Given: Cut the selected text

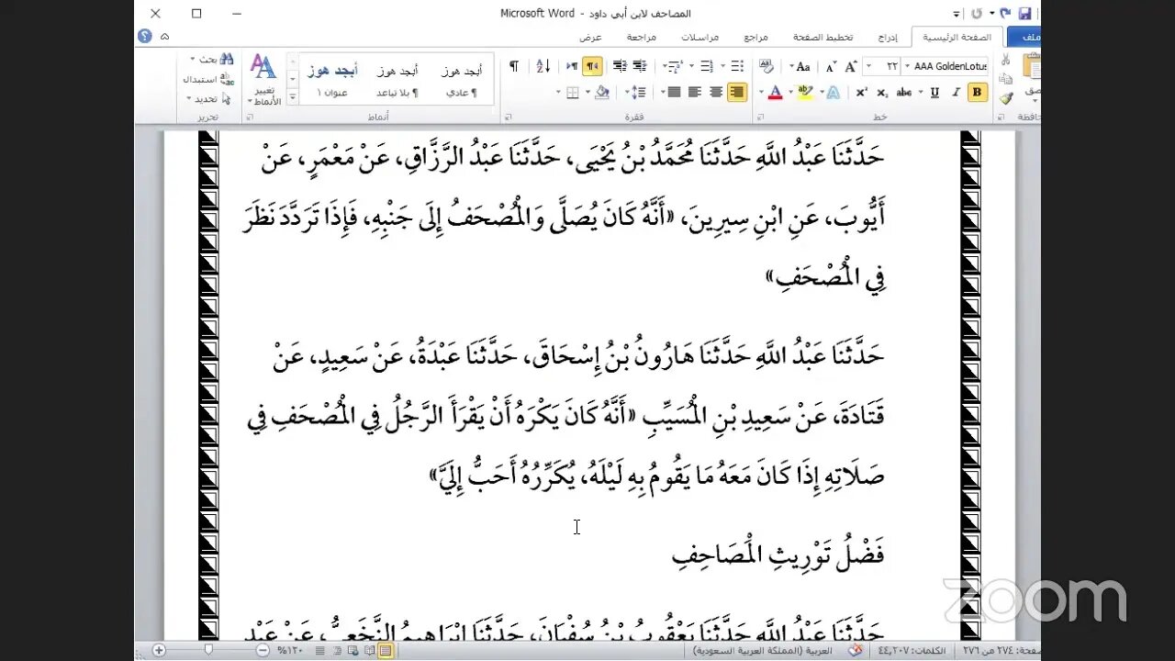Looking at the screenshot, I should [x=1005, y=59].
